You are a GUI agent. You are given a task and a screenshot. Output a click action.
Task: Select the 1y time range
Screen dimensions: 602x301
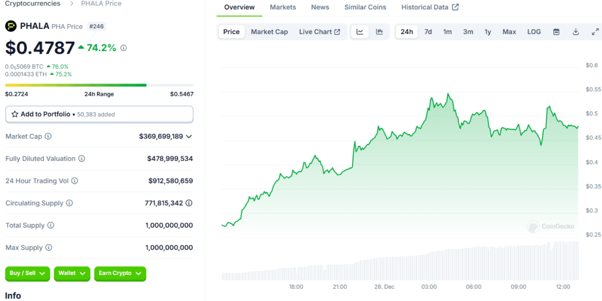[487, 32]
